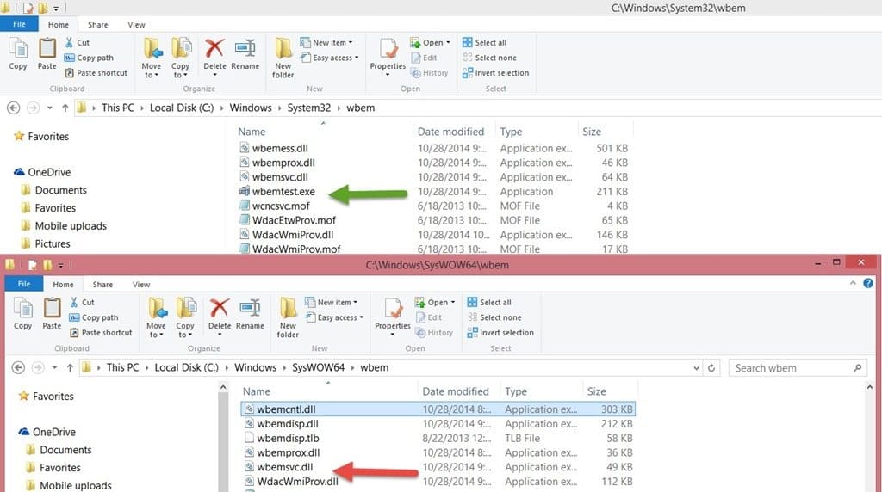Collapse the ribbon in SysWOW64 window
The height and width of the screenshot is (492, 882).
coord(853,284)
